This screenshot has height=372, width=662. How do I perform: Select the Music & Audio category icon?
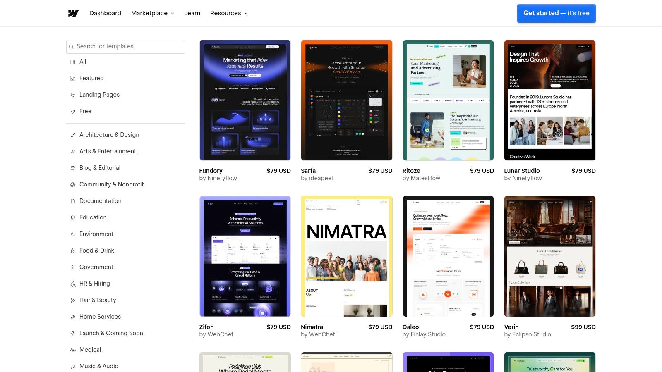(72, 366)
